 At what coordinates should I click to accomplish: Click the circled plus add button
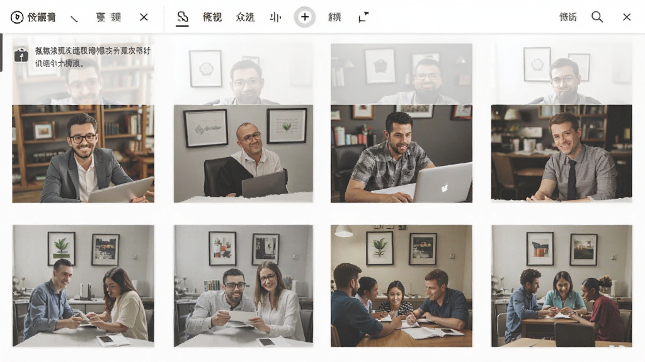(x=305, y=17)
